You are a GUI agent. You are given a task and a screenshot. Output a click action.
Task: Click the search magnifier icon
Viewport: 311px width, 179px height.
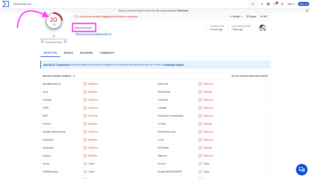point(253,4)
